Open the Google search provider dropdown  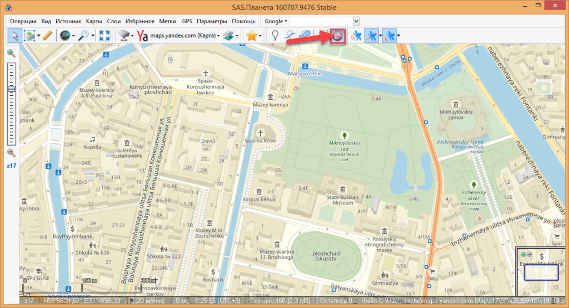click(x=276, y=21)
